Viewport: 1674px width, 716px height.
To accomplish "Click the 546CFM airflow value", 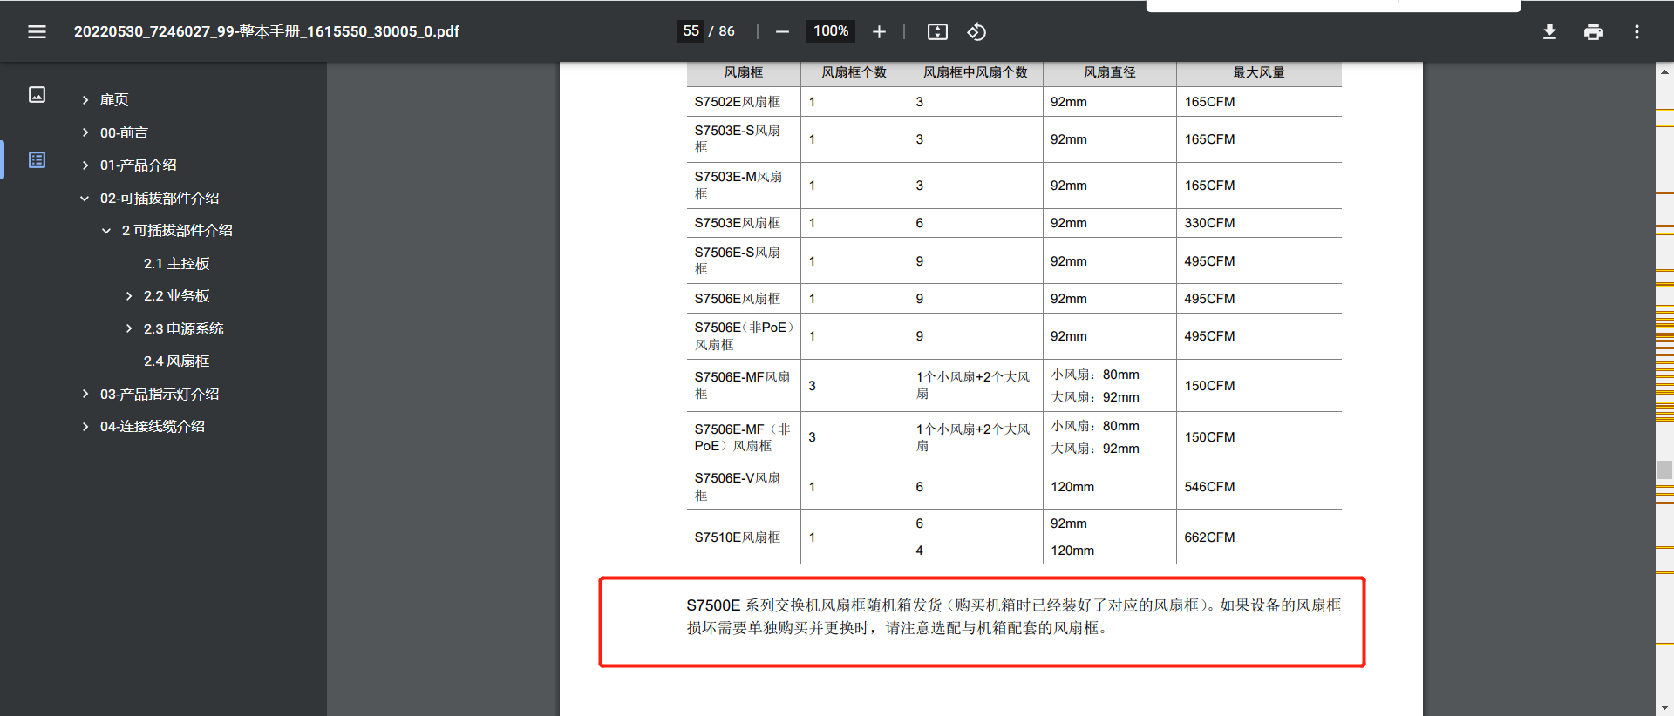I will (x=1209, y=487).
